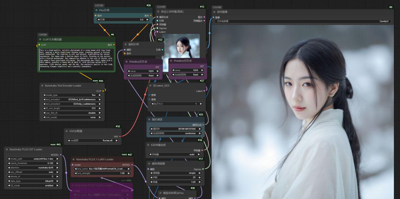
Task: Click the cache_threshold 0.120 value field
Action: (x=33, y=163)
